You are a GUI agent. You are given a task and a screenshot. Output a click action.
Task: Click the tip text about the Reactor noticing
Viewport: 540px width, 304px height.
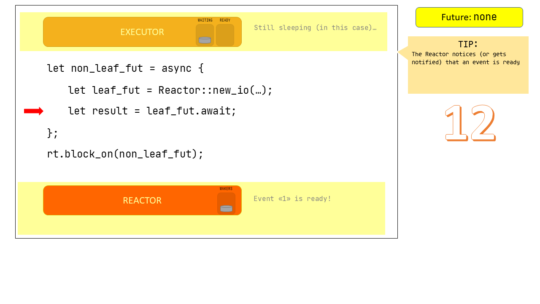[x=465, y=58]
